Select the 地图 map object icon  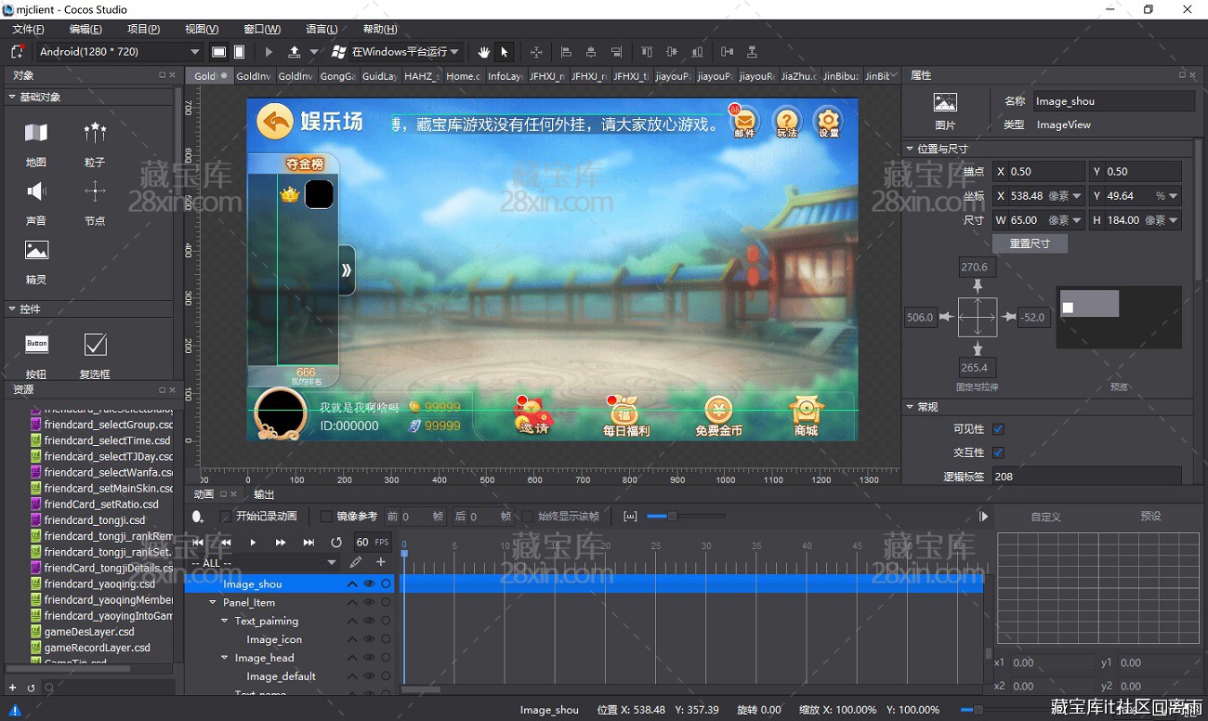pyautogui.click(x=36, y=133)
